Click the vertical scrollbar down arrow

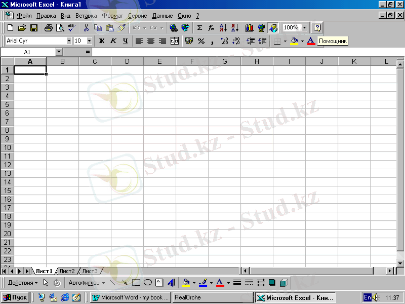[x=400, y=263]
